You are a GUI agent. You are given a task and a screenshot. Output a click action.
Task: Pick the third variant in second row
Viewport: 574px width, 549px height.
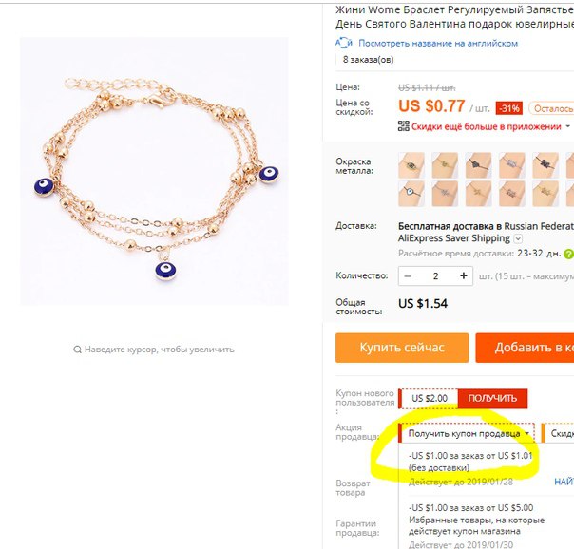478,194
